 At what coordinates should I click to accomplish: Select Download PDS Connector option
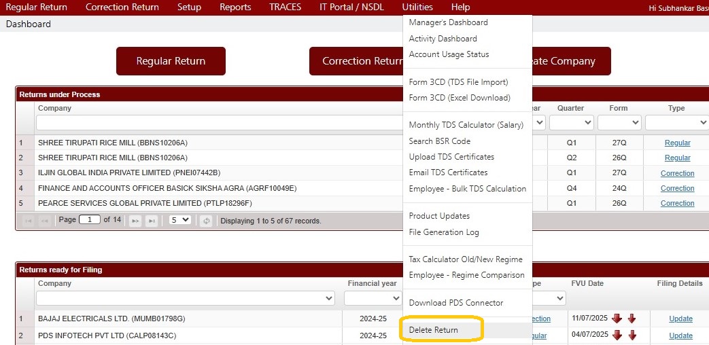click(456, 303)
